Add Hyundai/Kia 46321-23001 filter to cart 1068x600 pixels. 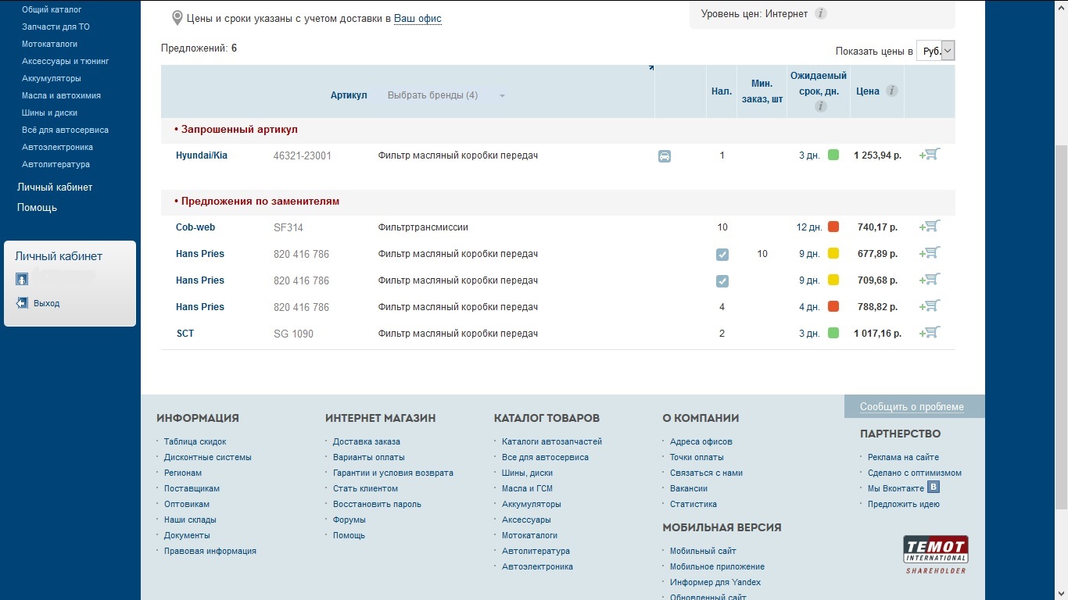coord(930,155)
